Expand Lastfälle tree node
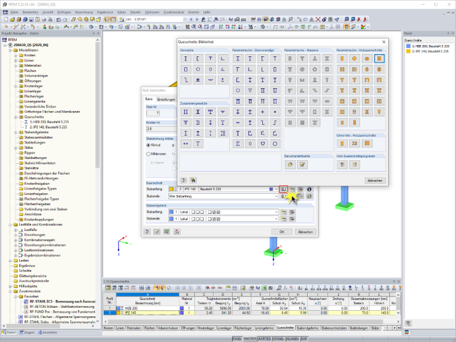The width and height of the screenshot is (456, 342). click(16, 230)
